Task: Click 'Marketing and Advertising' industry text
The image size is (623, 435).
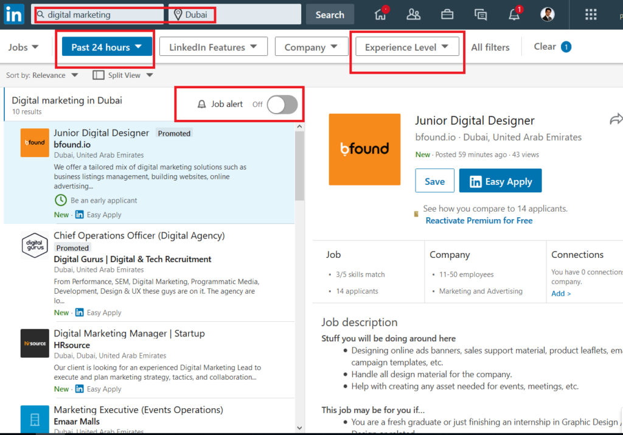Action: pyautogui.click(x=481, y=291)
